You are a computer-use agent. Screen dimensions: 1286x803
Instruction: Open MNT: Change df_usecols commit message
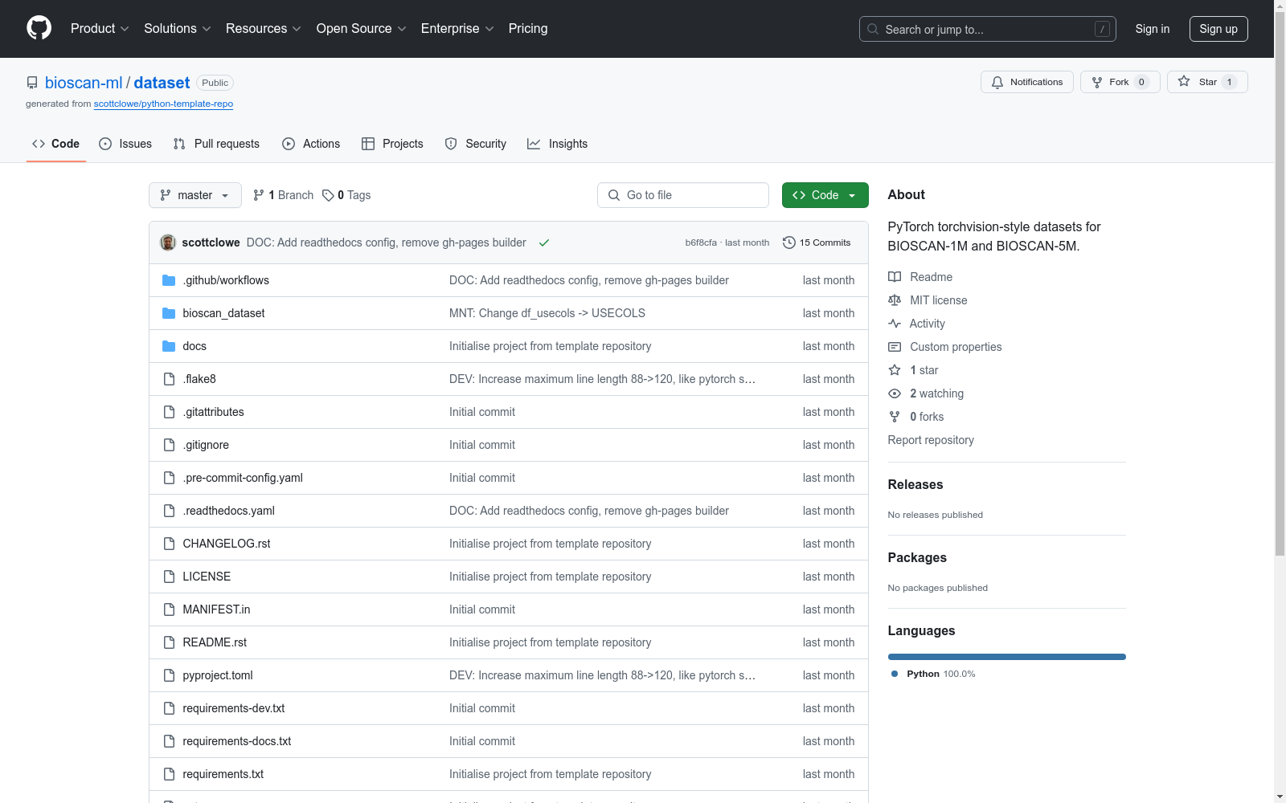click(547, 313)
